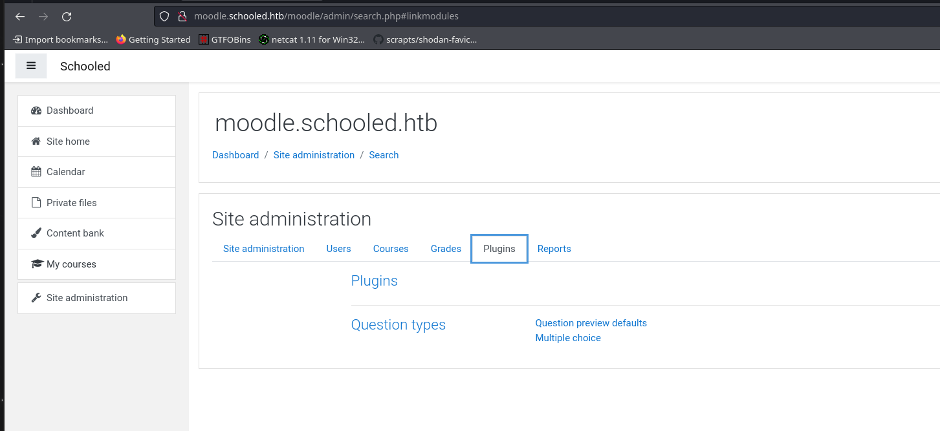940x431 pixels.
Task: Toggle the hamburger side panel button
Action: 31,66
